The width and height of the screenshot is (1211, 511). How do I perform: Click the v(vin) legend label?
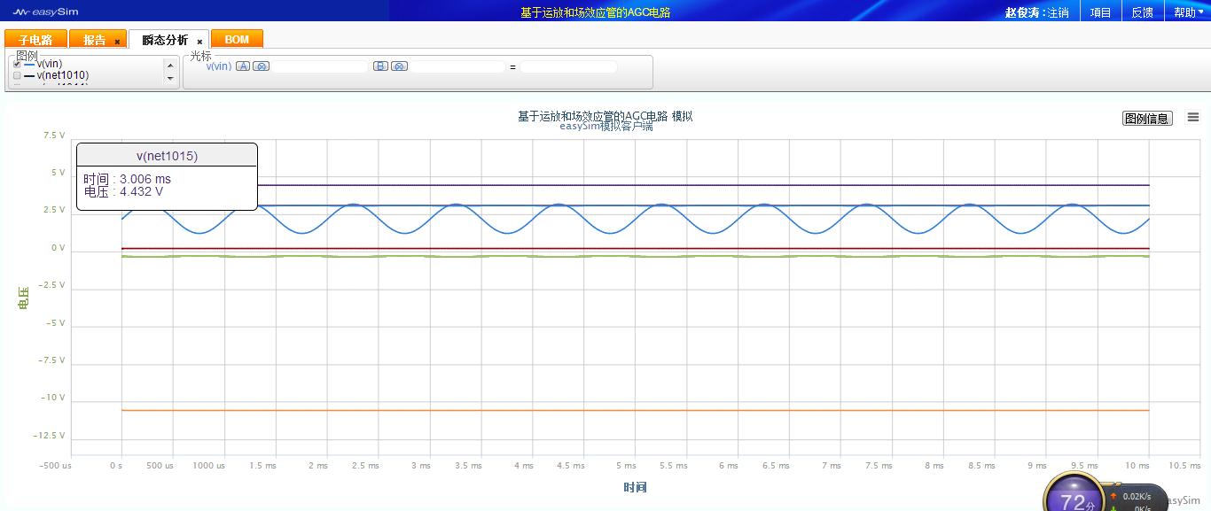50,64
